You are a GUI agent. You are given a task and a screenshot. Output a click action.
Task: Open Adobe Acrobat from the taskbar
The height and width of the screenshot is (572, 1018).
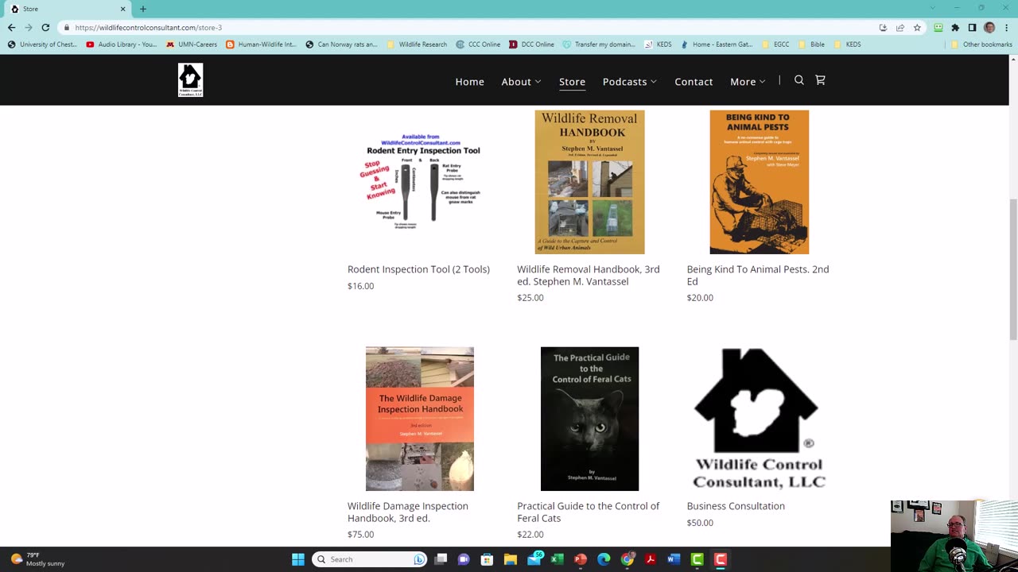[x=651, y=559]
